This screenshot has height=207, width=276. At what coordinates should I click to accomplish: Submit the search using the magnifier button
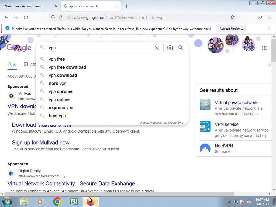(181, 47)
